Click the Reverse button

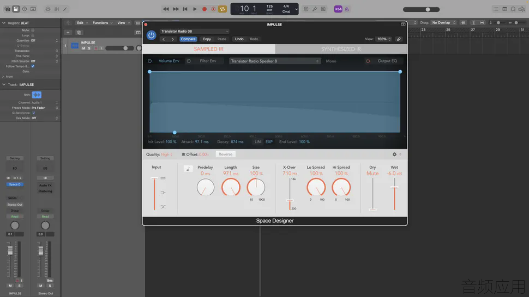point(225,154)
